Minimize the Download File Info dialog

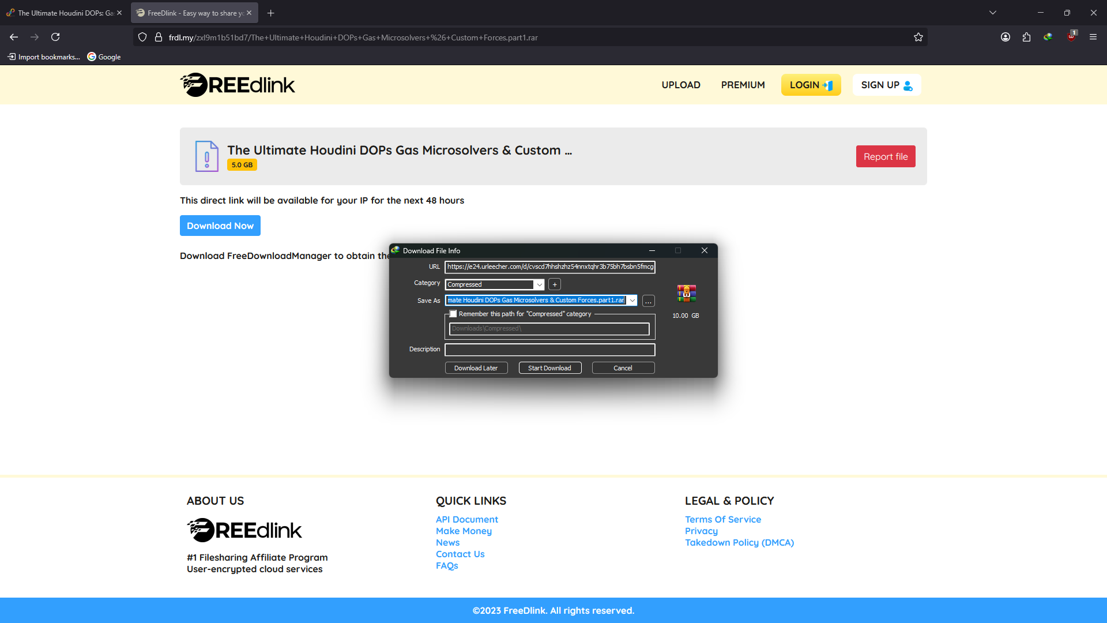pyautogui.click(x=652, y=250)
